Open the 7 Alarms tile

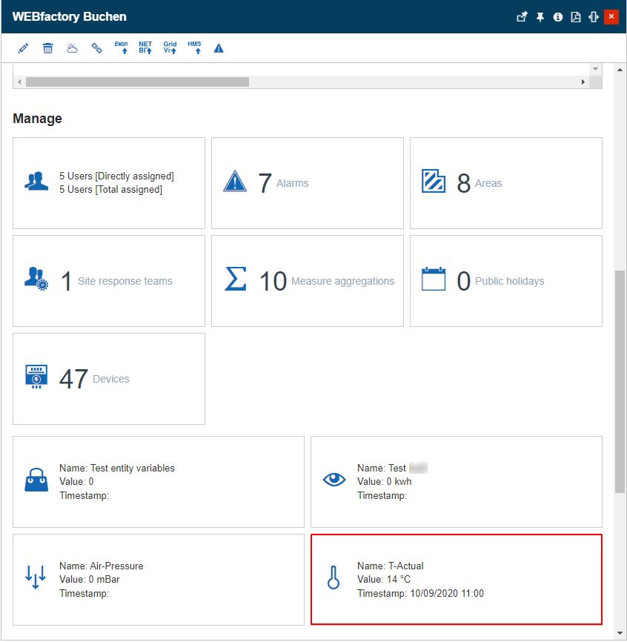(307, 183)
